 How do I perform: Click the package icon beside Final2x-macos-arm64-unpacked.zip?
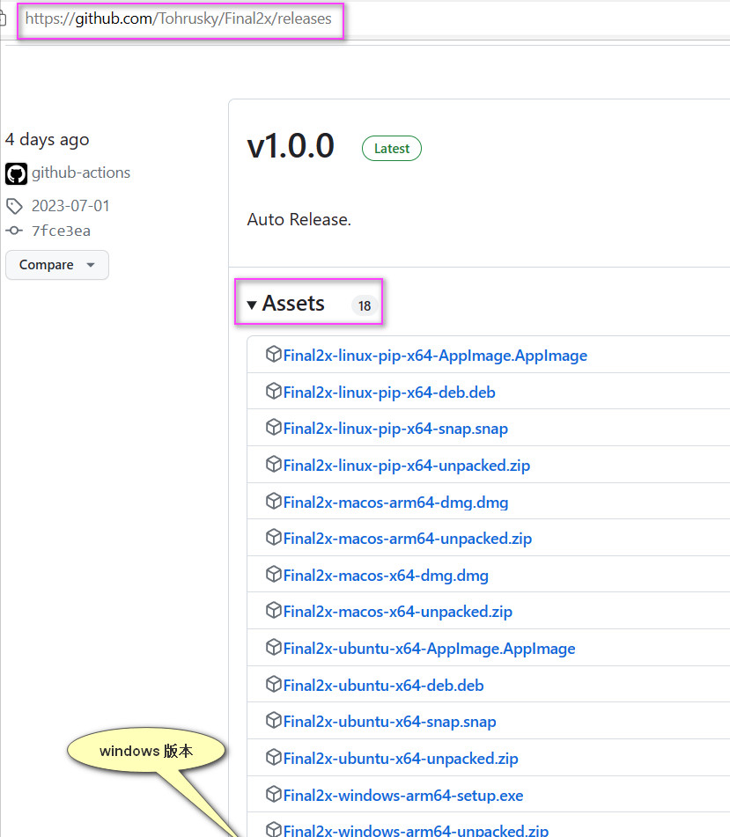[x=273, y=537]
